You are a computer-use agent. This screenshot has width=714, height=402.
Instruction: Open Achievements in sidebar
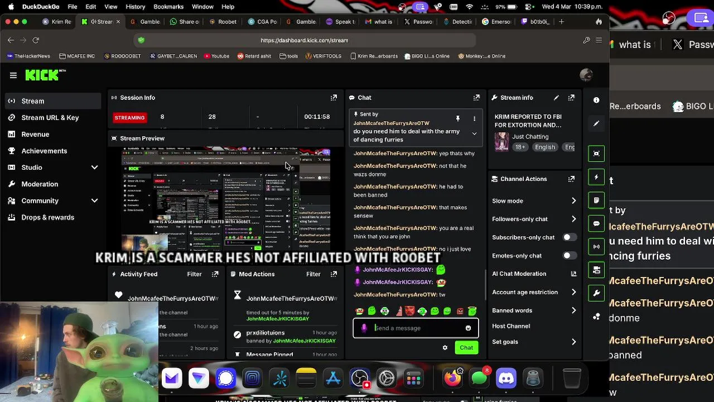pos(53,151)
